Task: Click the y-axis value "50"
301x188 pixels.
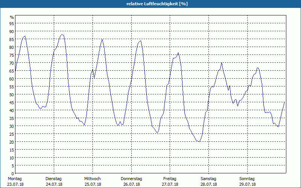Action: (x=12, y=94)
